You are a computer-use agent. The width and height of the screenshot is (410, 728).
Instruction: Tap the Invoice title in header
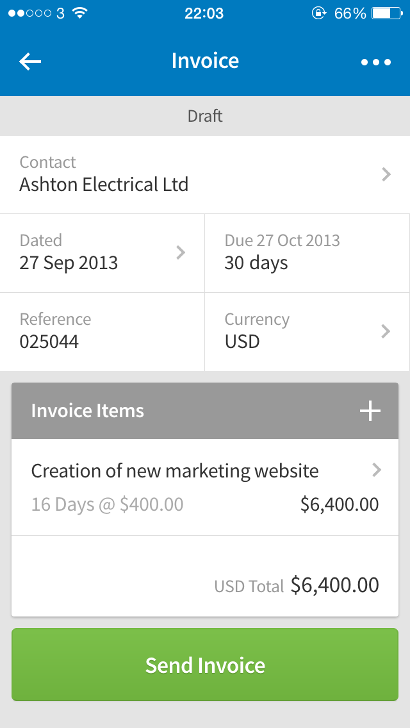[205, 61]
